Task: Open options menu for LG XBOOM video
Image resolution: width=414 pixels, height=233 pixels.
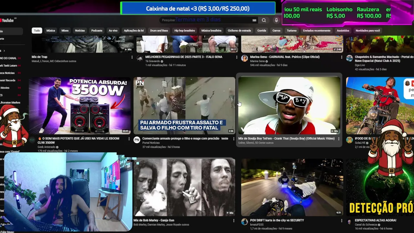Action: [x=129, y=139]
